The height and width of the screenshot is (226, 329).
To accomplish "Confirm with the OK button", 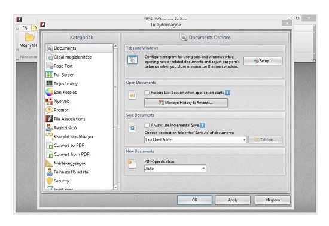I will 195,200.
